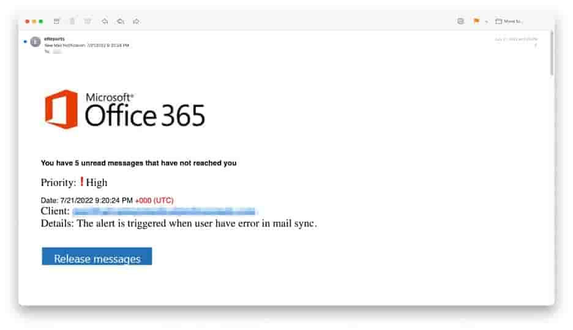Click the orange Flag icon
The image size is (573, 330).
476,21
